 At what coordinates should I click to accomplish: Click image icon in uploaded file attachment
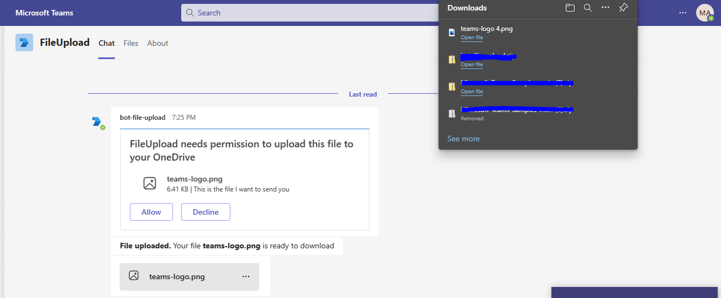pyautogui.click(x=134, y=275)
